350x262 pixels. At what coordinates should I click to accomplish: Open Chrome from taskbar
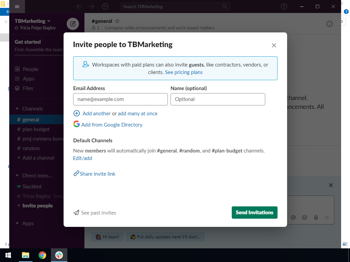point(42,255)
